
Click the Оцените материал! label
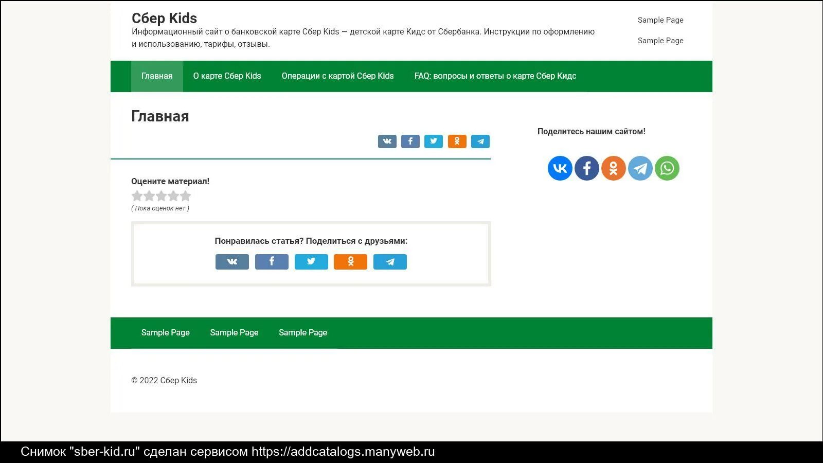click(170, 181)
